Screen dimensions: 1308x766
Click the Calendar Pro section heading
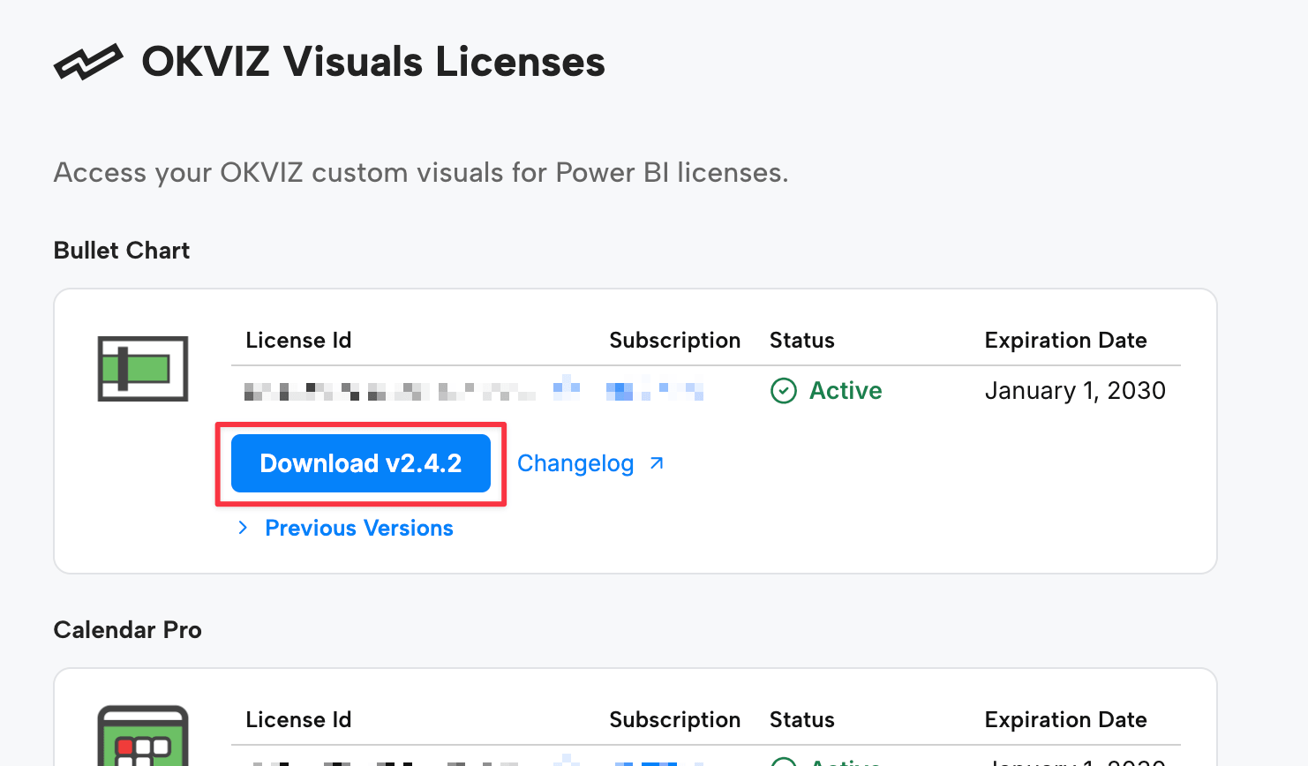[128, 630]
